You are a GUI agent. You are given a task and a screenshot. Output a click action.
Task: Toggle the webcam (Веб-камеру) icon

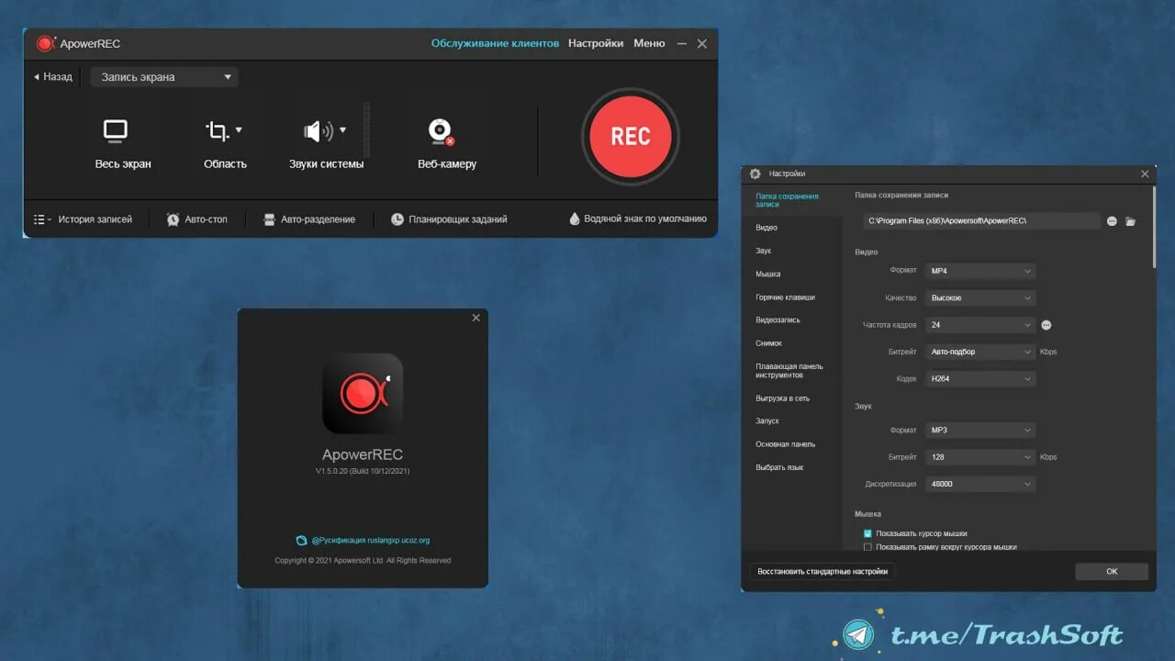[x=442, y=132]
